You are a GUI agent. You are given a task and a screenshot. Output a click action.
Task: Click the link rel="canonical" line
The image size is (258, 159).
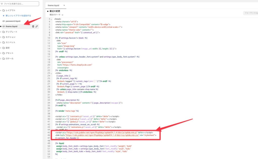point(78,32)
